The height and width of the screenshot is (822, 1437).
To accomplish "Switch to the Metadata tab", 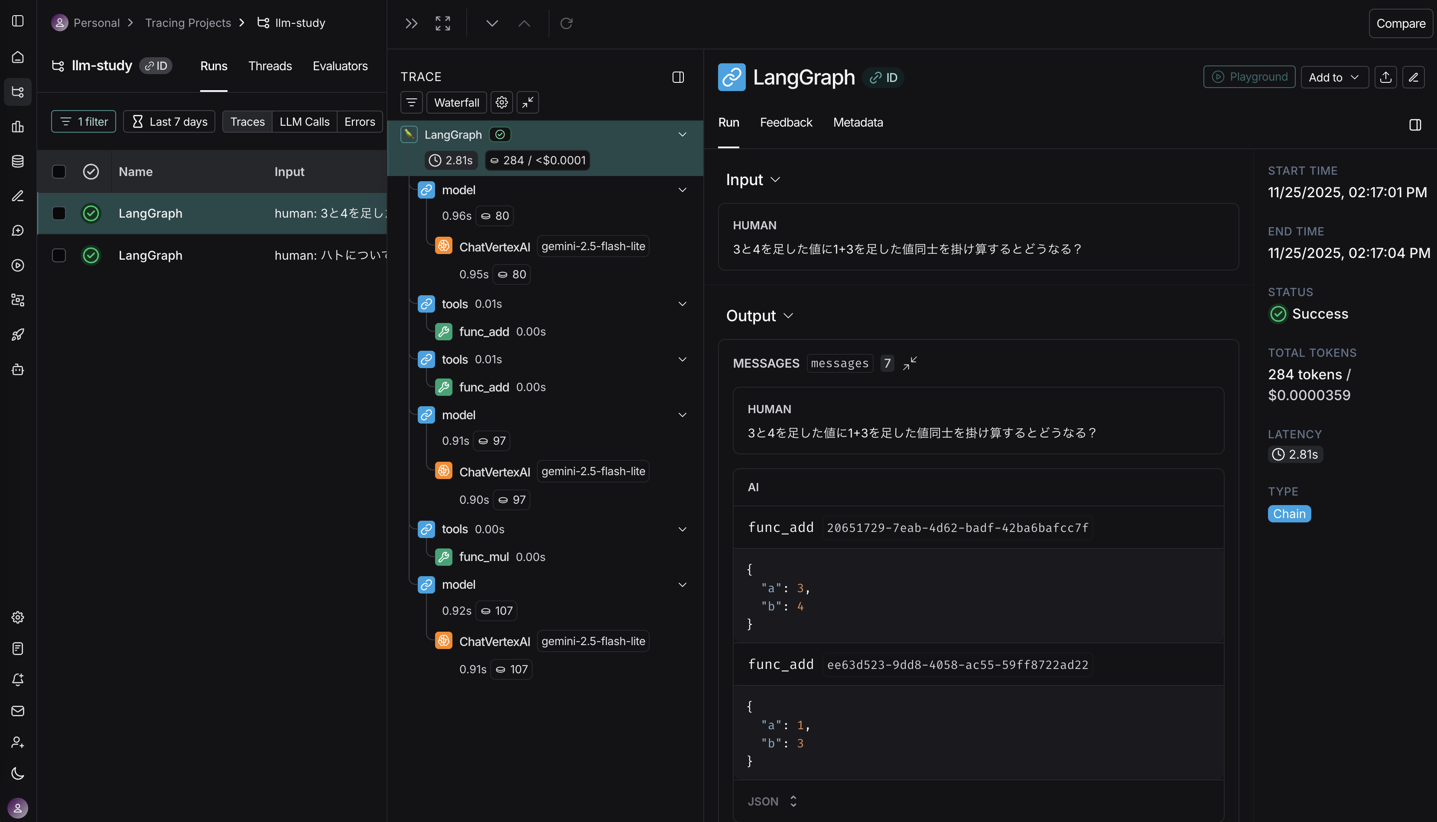I will click(x=858, y=123).
